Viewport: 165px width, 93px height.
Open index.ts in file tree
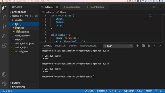coord(19,40)
